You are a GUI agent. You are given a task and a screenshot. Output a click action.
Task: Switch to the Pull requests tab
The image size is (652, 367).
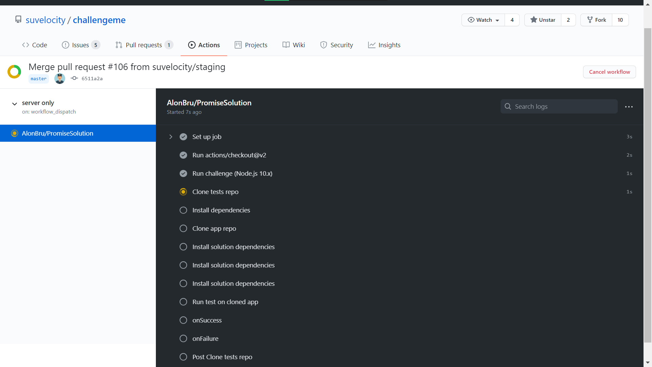[144, 45]
